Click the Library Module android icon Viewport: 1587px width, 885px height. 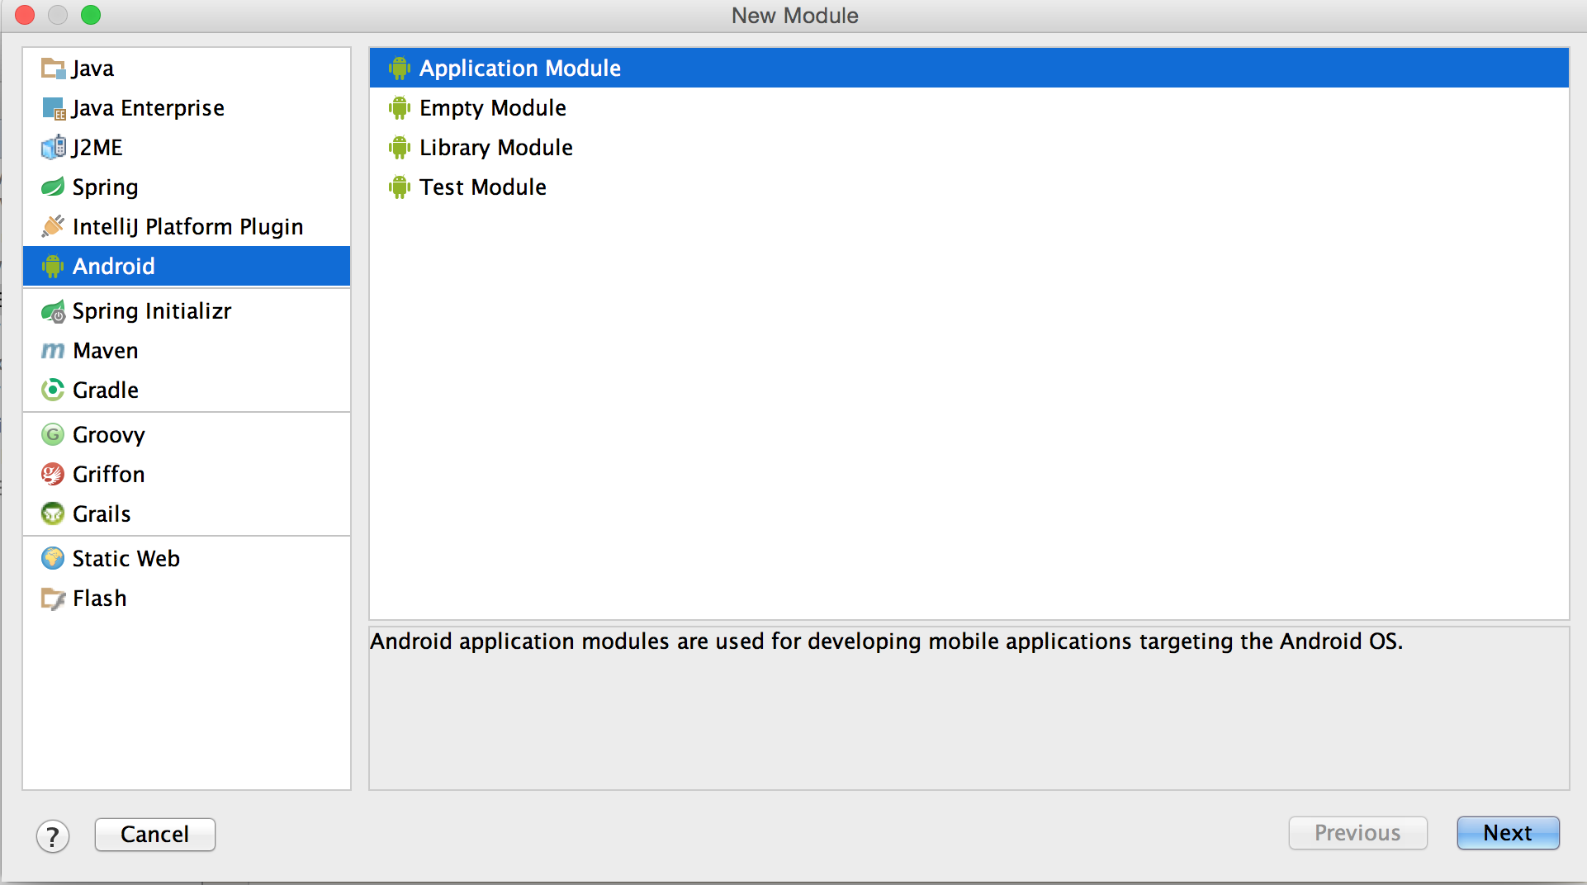pyautogui.click(x=400, y=148)
